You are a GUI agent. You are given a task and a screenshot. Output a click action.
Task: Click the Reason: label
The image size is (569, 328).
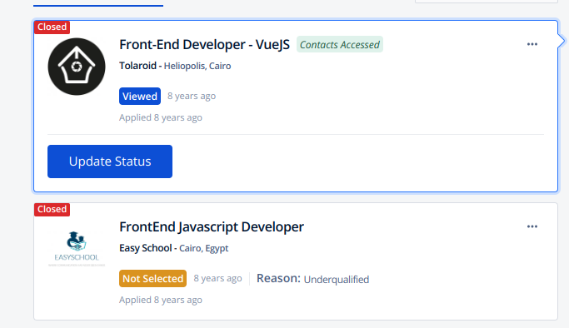click(x=279, y=278)
